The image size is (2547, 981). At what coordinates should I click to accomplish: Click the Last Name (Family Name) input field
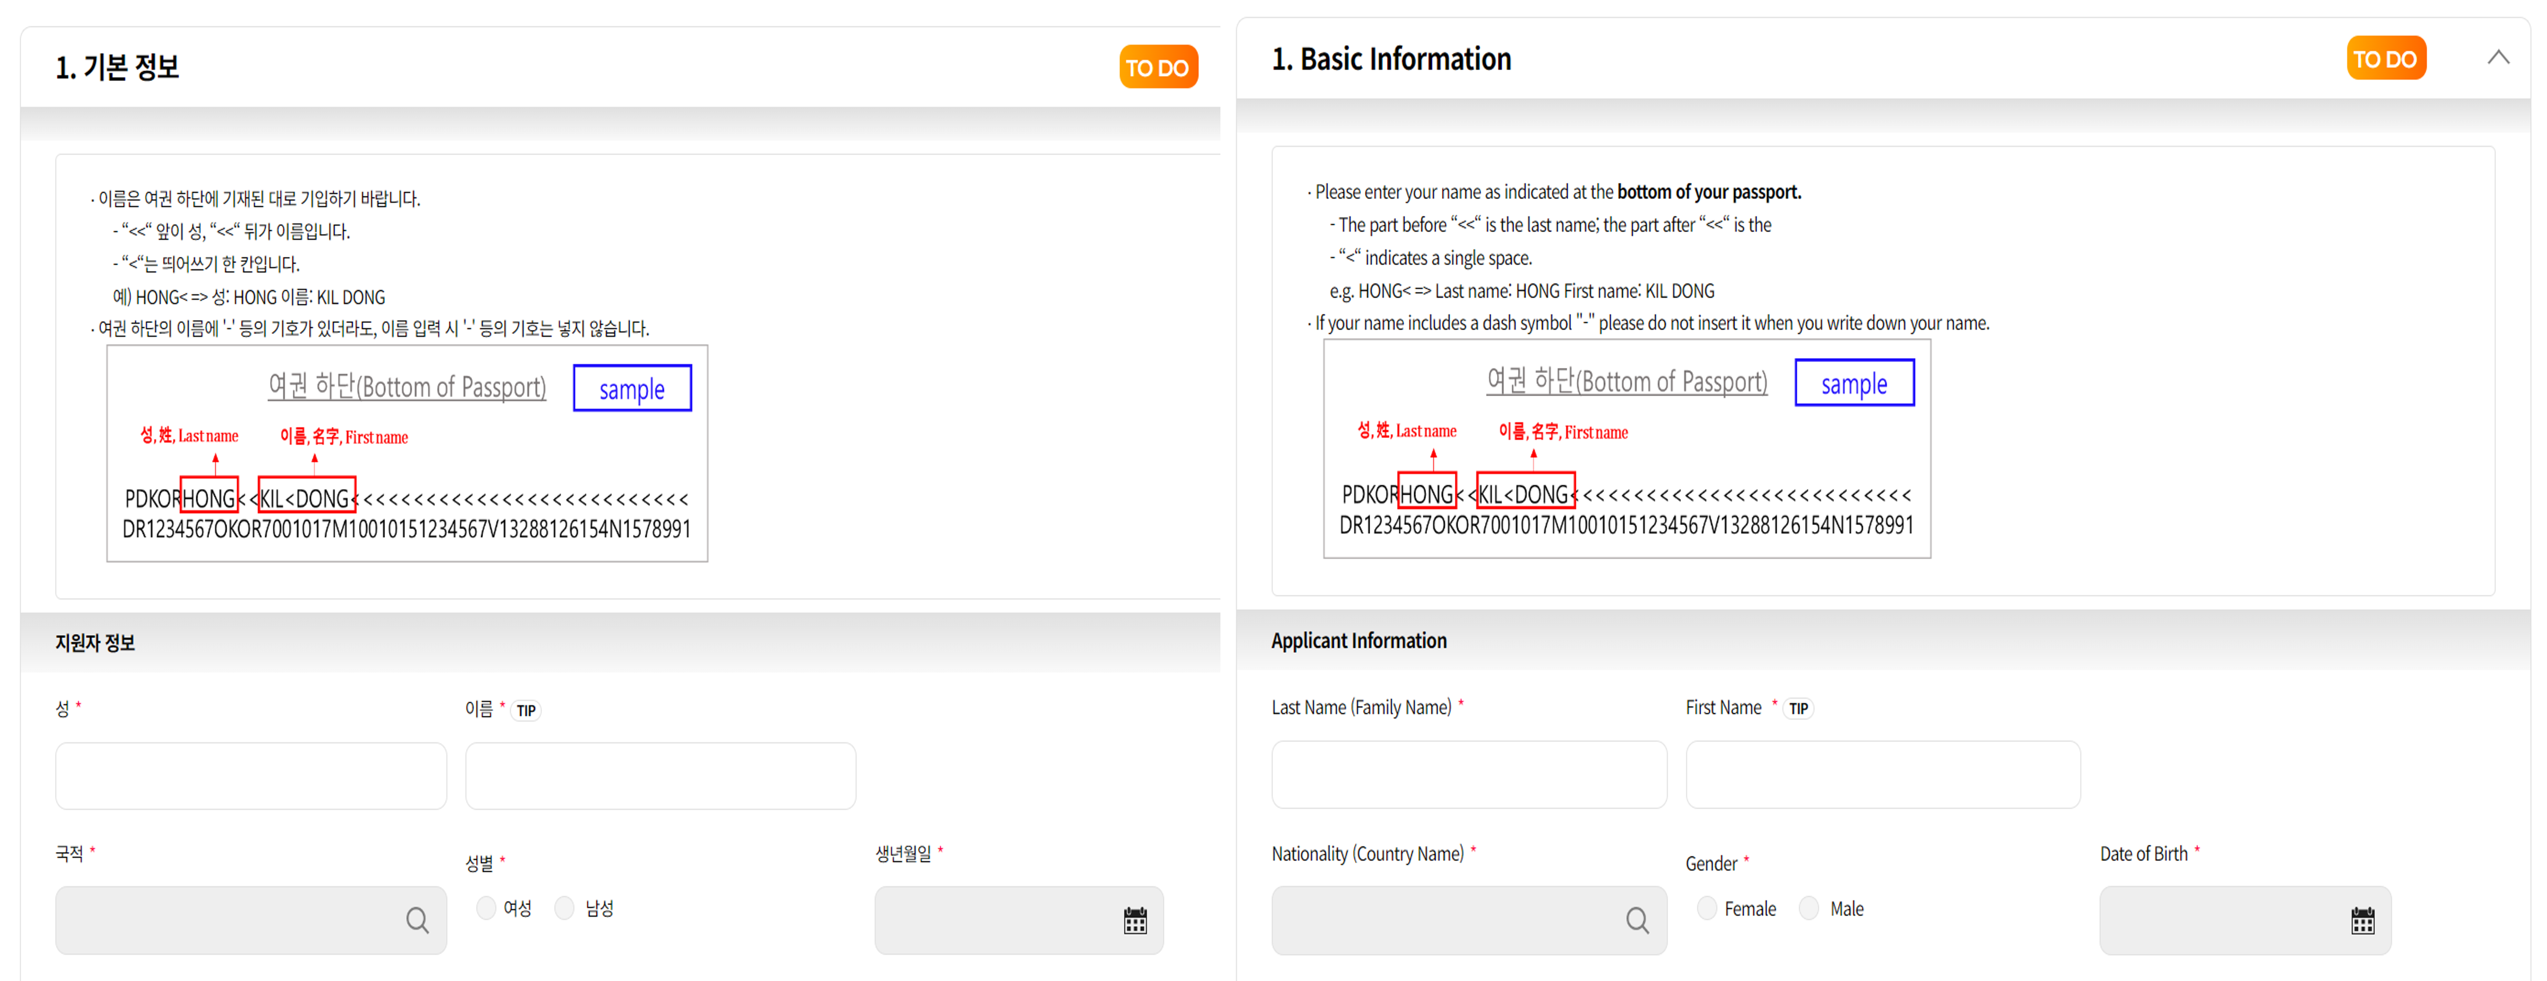(x=1469, y=774)
